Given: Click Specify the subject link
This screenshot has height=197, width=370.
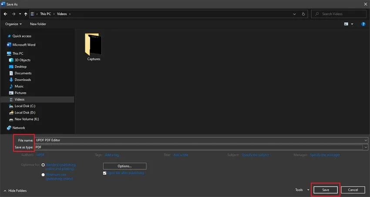Looking at the screenshot, I should coord(256,155).
